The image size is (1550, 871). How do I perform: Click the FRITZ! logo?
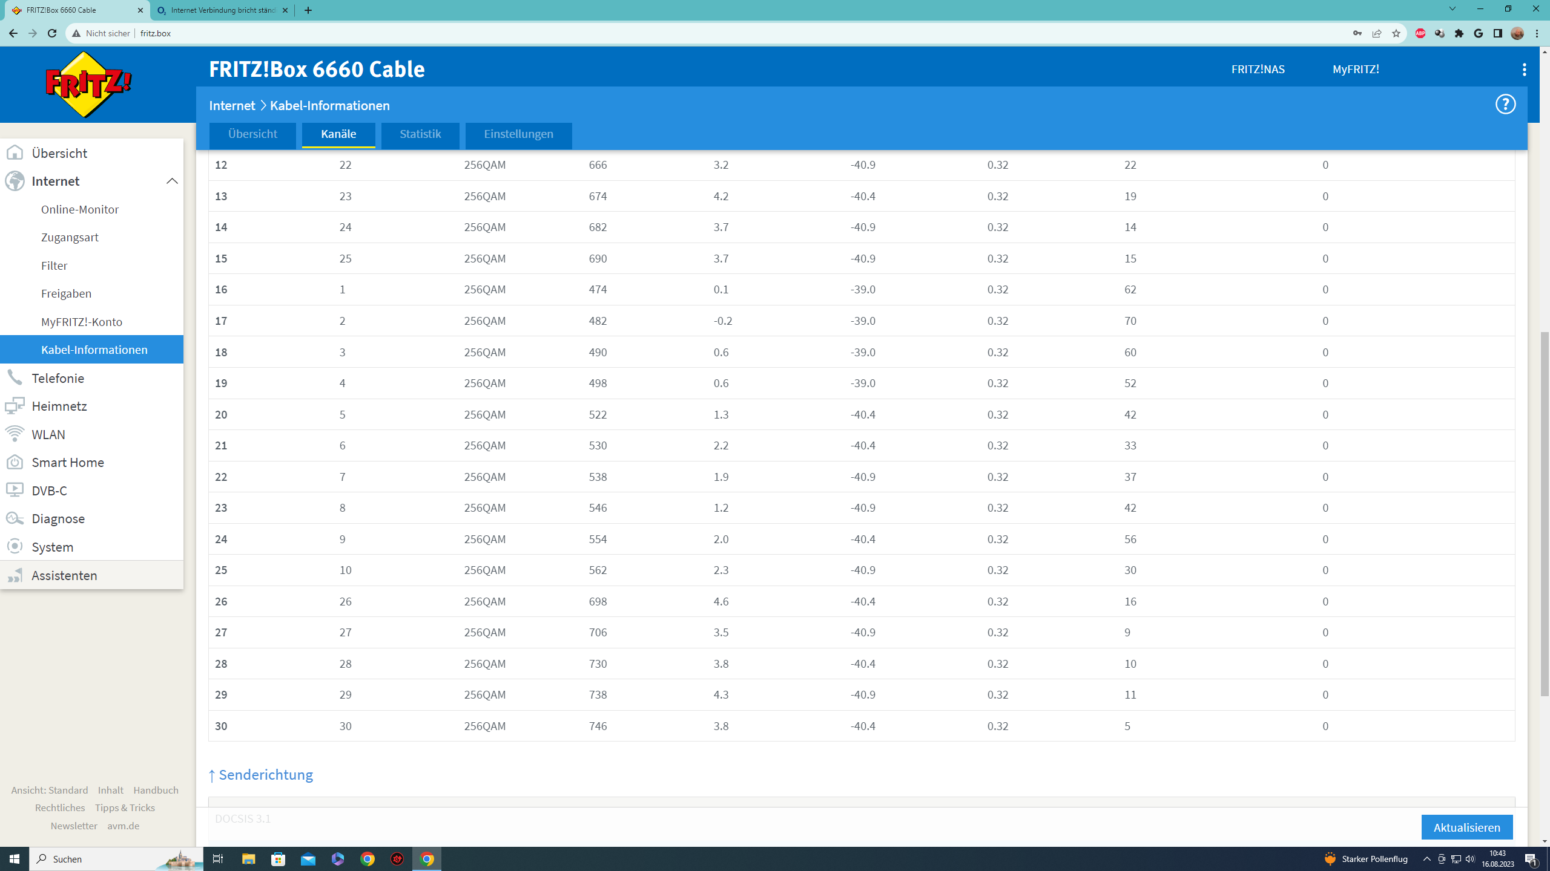coord(88,85)
